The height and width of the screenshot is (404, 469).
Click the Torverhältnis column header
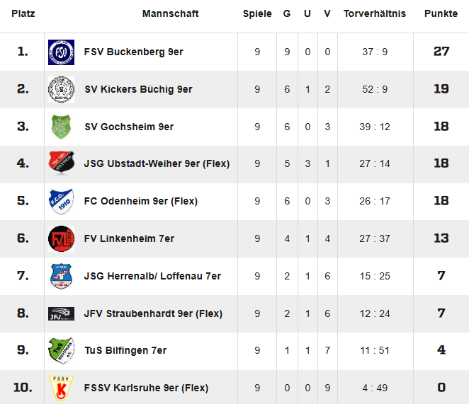click(375, 14)
